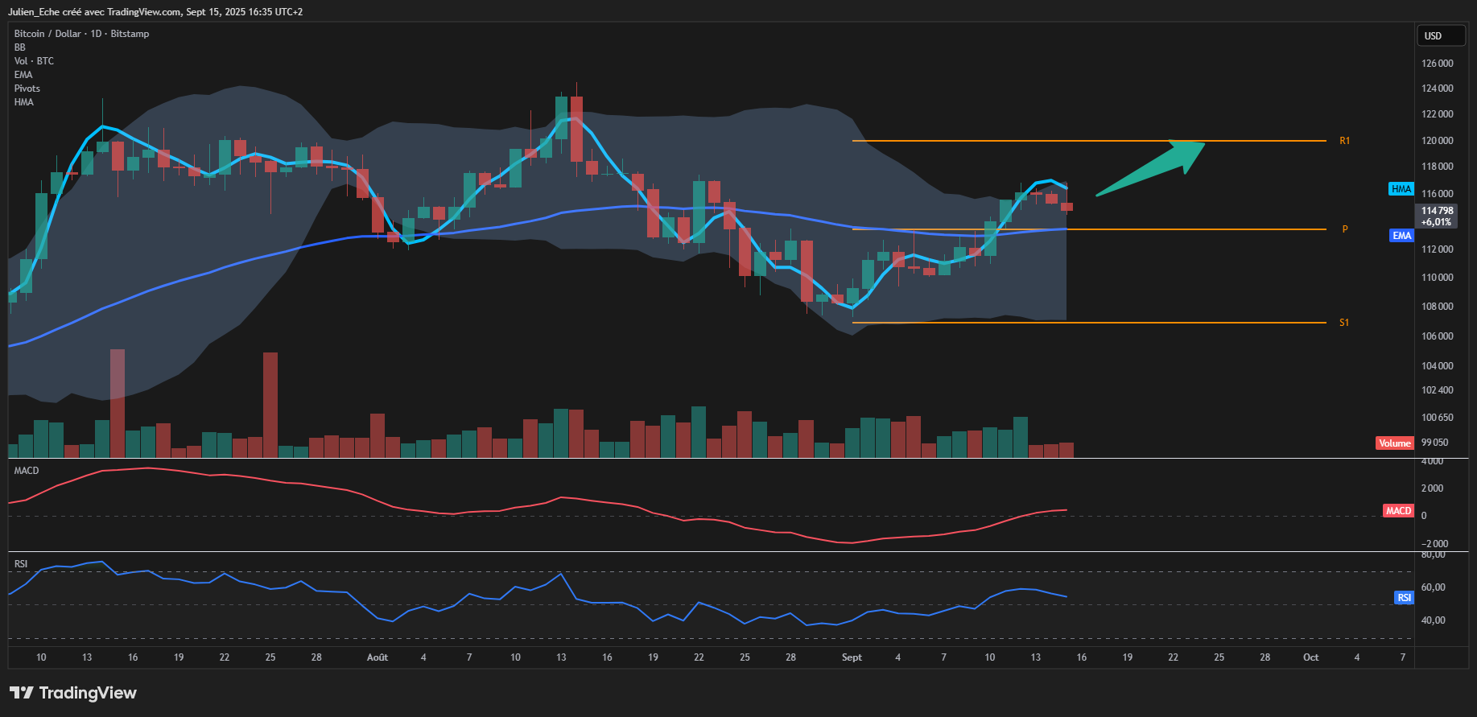Click the 120 000 price scale value
Viewport: 1477px width, 717px height.
click(x=1438, y=141)
